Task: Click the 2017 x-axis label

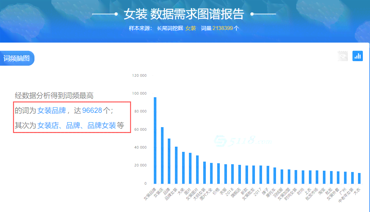Action: point(257,192)
